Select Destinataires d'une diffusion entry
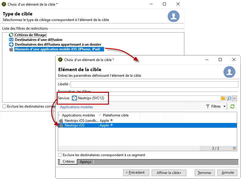The height and width of the screenshot is (179, 241). tap(39, 40)
